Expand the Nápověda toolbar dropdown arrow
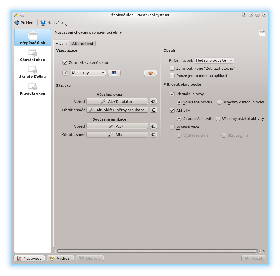The width and height of the screenshot is (280, 276). pyautogui.click(x=66, y=25)
